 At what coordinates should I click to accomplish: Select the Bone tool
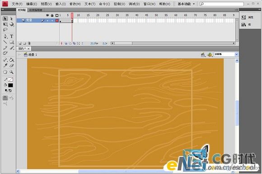5,60
